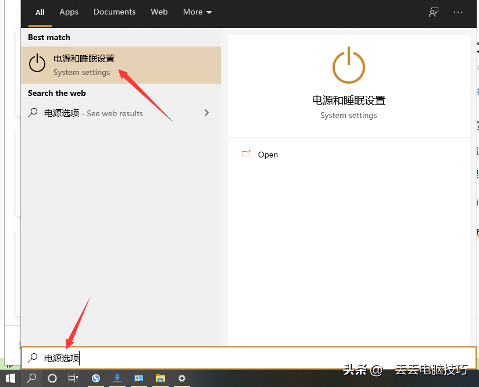Open the three-dot options menu
The height and width of the screenshot is (387, 479).
[x=459, y=12]
